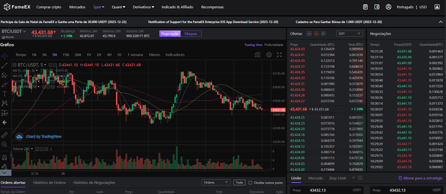Select the ruler measure tool
The image size is (446, 194).
(x=5, y=135)
